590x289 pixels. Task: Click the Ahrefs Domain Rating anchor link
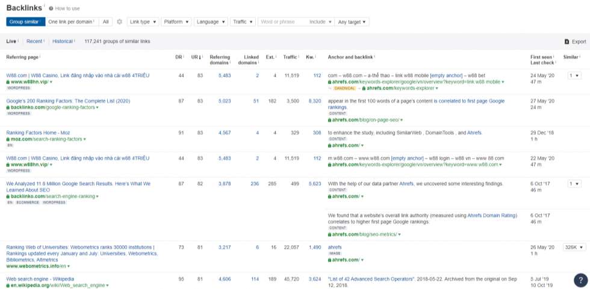click(x=492, y=216)
